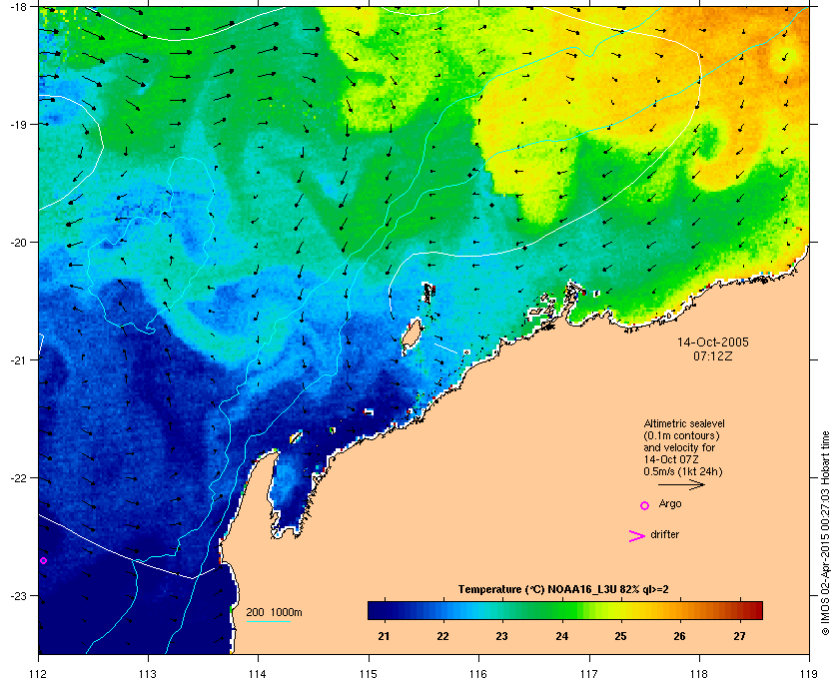Click colorbar tick label 26

[679, 636]
